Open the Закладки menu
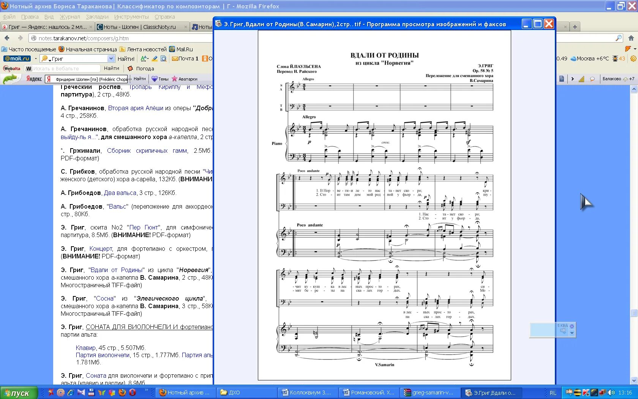Screen dimensions: 638x399 pyautogui.click(x=97, y=17)
